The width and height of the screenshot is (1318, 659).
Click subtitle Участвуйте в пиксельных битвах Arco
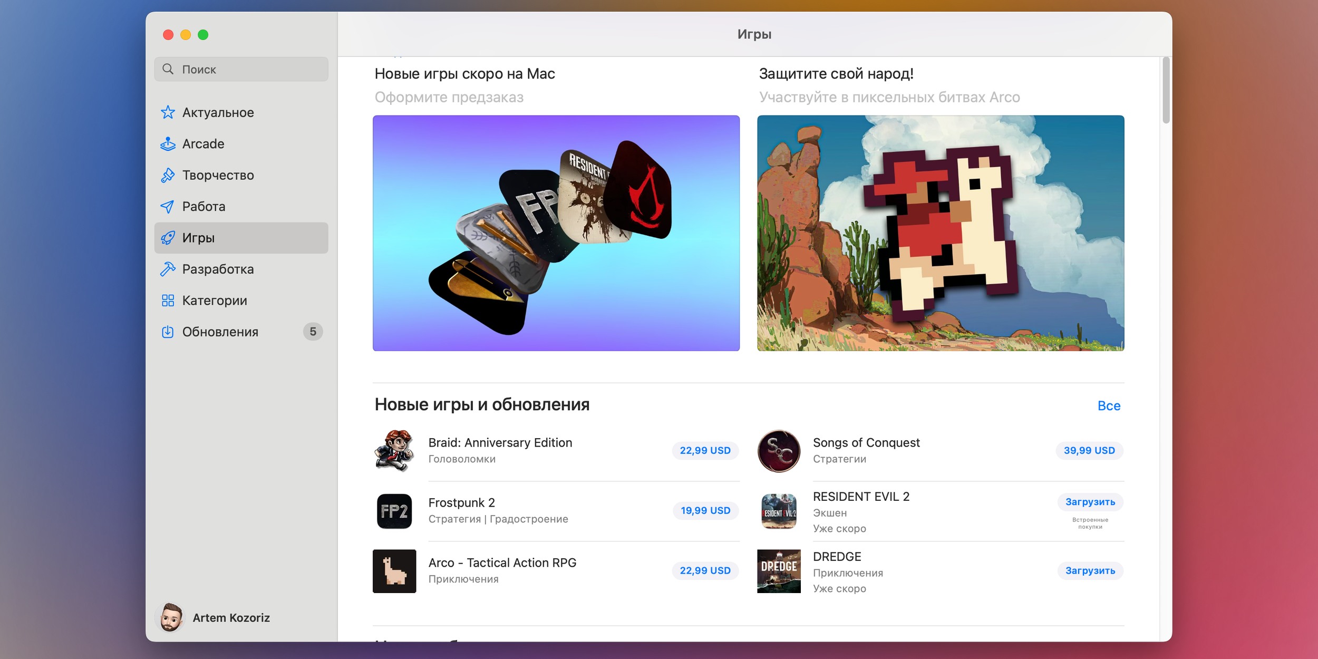click(x=889, y=98)
